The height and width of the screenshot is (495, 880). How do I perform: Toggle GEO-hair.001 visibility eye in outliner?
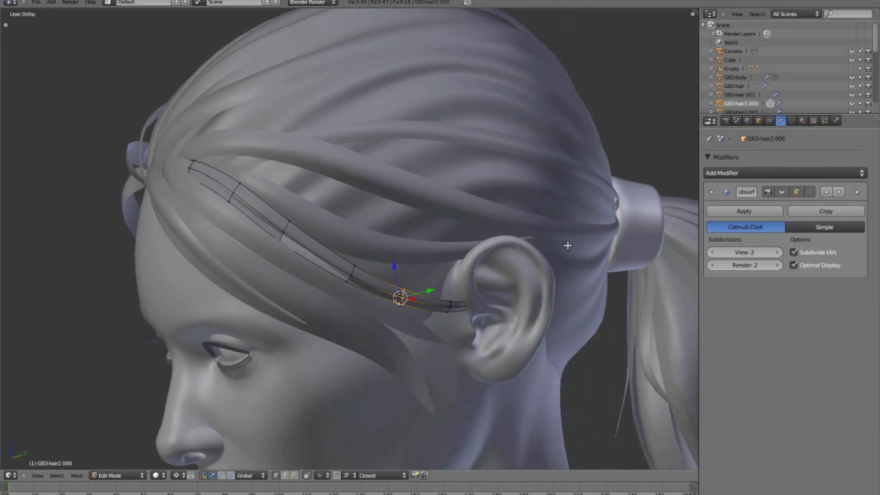click(851, 95)
